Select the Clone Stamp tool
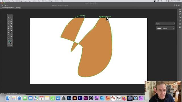The width and height of the screenshot is (182, 102). tap(11, 26)
